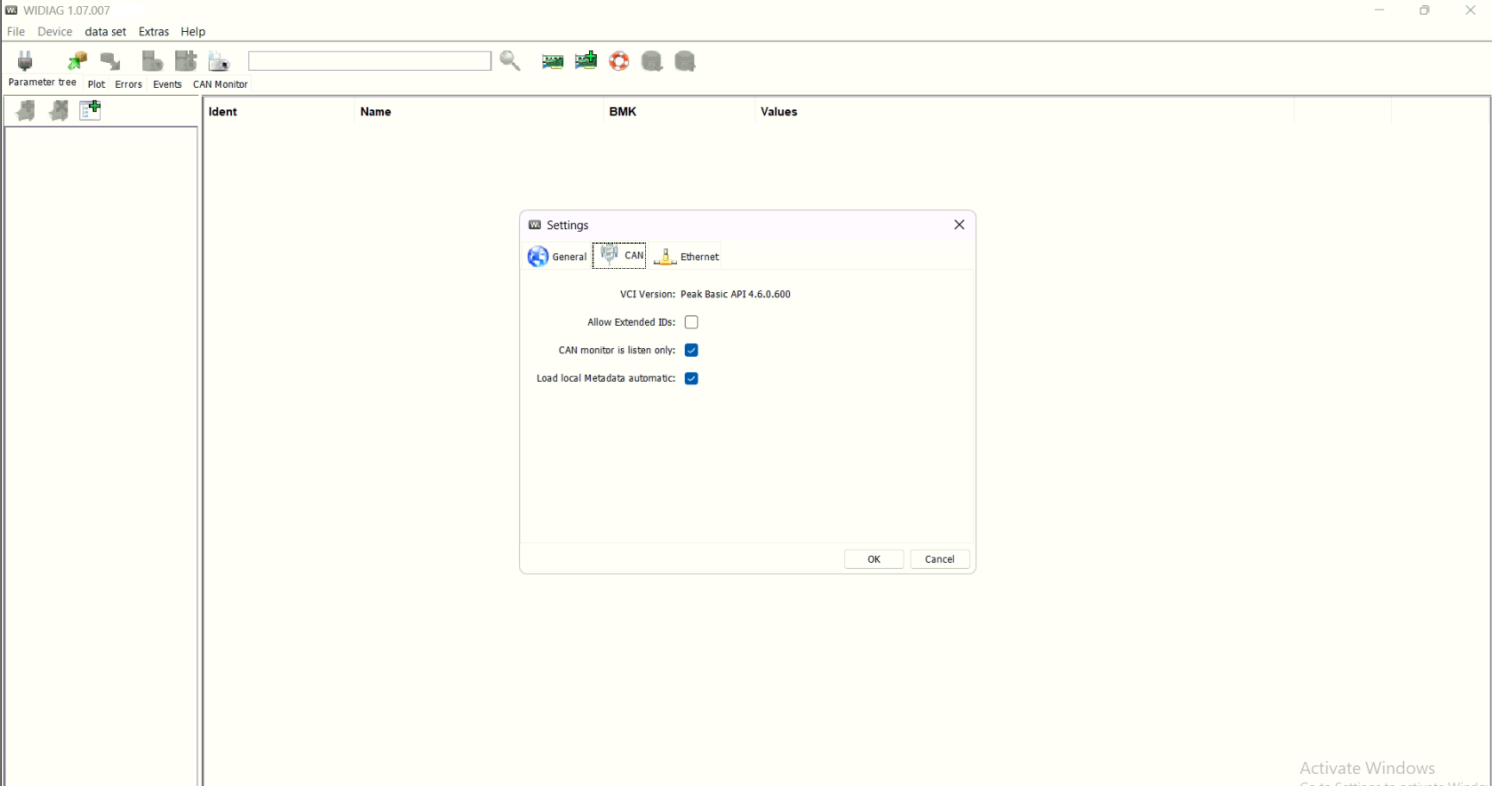This screenshot has width=1492, height=786.
Task: Switch to the Ethernet settings tab
Action: tap(686, 256)
